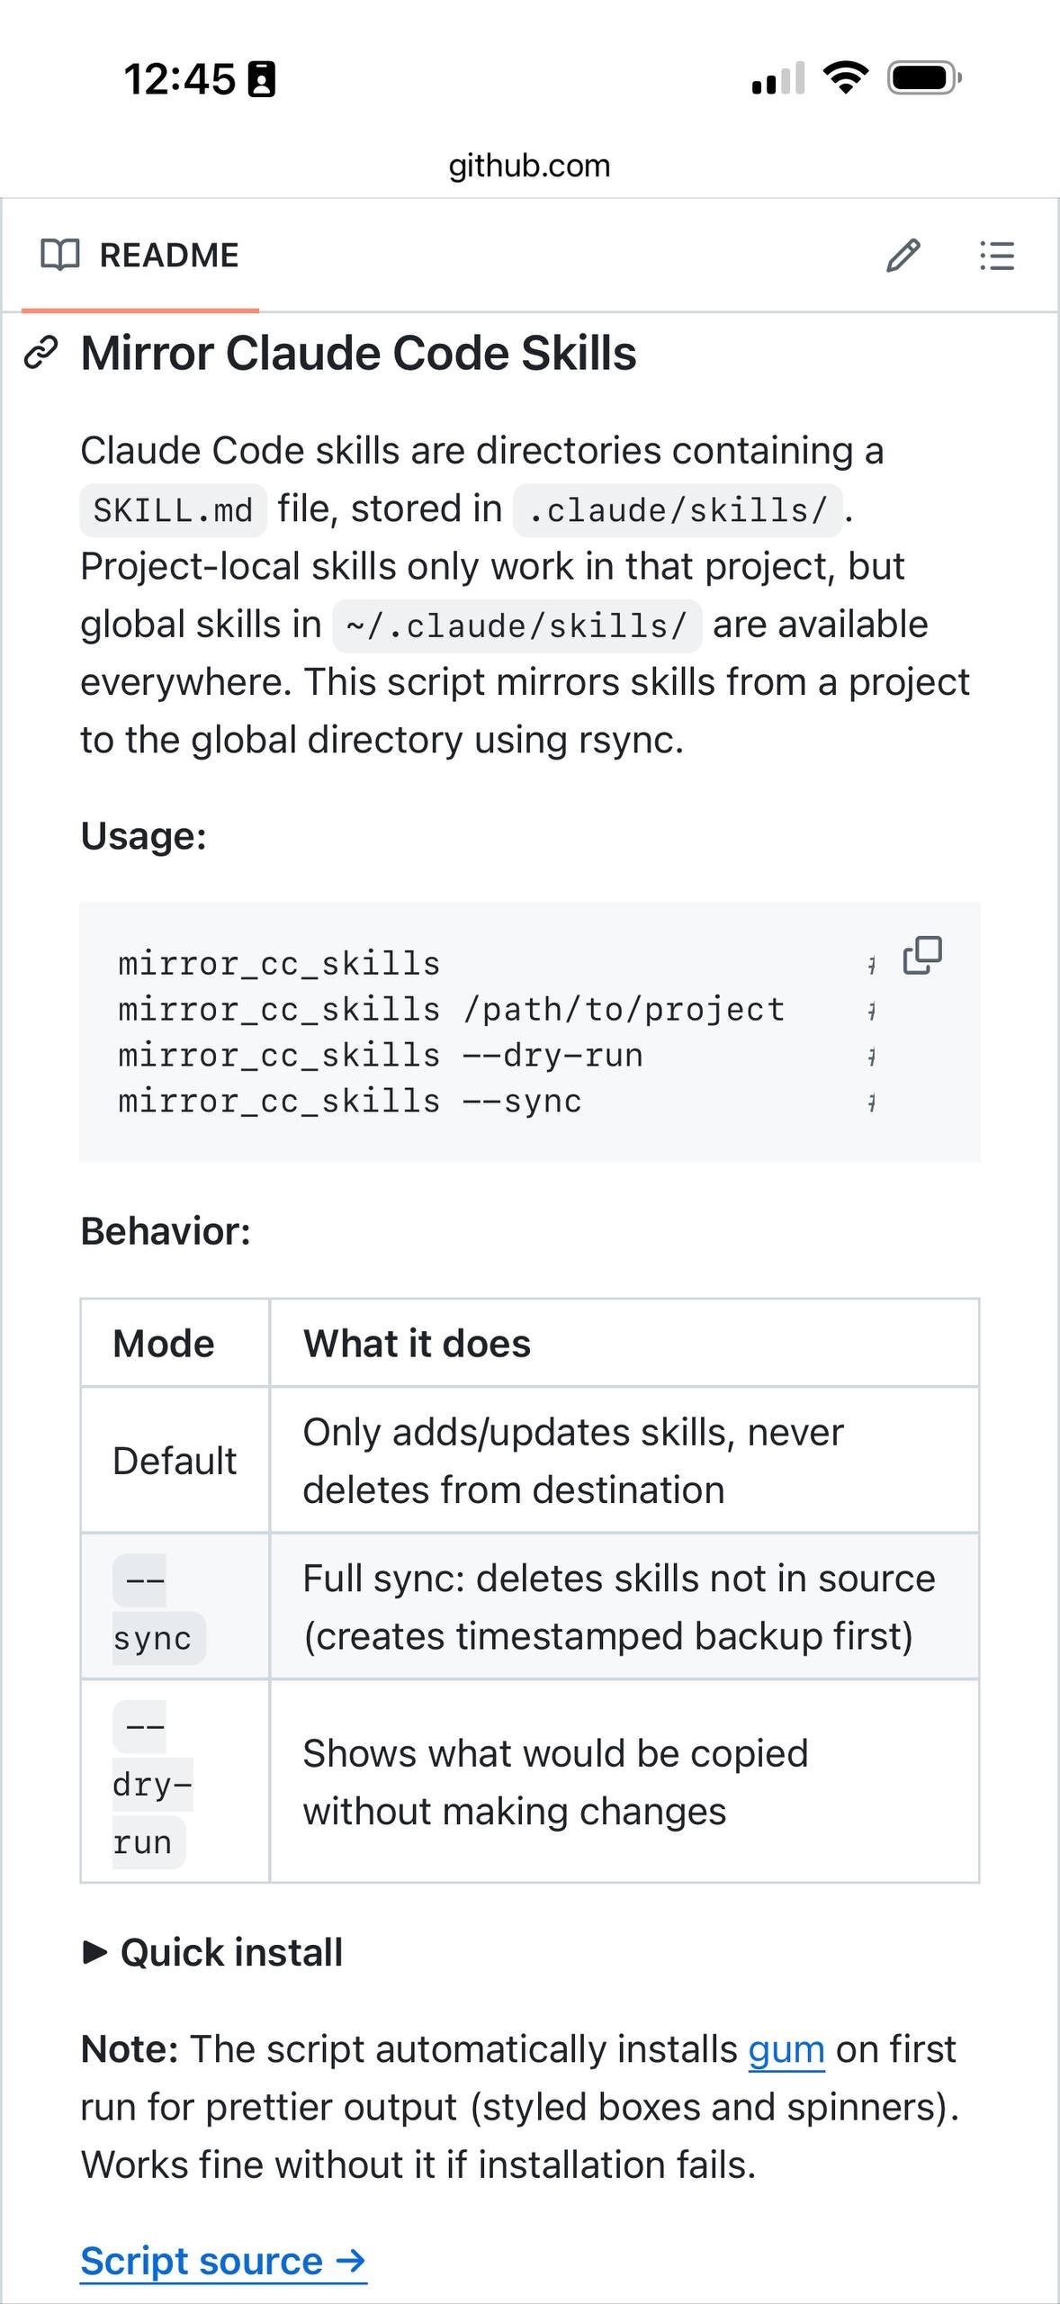Open the gum link in the note

tap(786, 2049)
